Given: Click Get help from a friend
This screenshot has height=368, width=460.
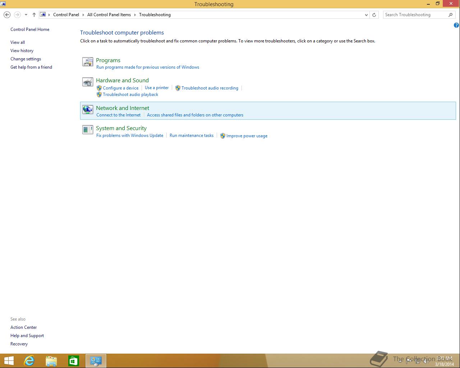Looking at the screenshot, I should pyautogui.click(x=31, y=67).
